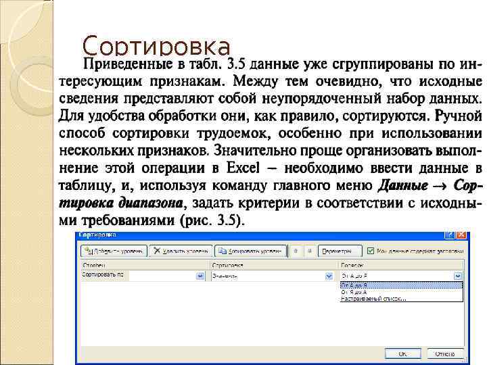The width and height of the screenshot is (487, 365).
Task: Click the 'Порядок' column header
Action: pyautogui.click(x=401, y=266)
